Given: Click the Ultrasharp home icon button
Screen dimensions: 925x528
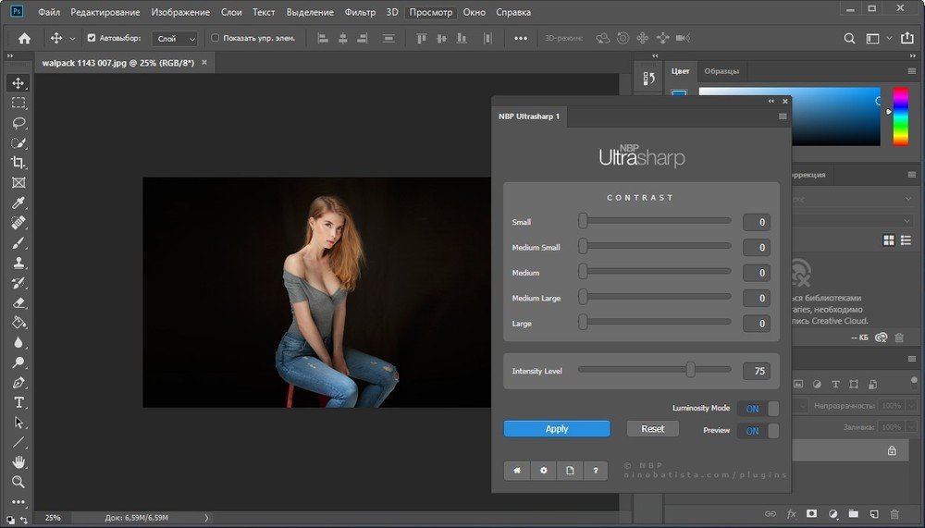Looking at the screenshot, I should (x=516, y=471).
